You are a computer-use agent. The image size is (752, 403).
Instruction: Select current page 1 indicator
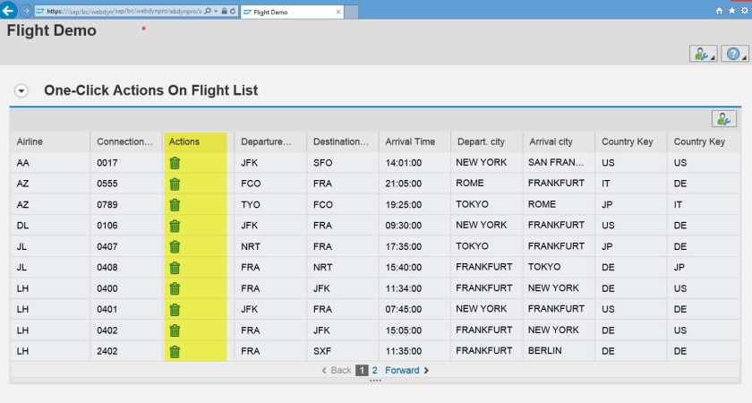[362, 371]
